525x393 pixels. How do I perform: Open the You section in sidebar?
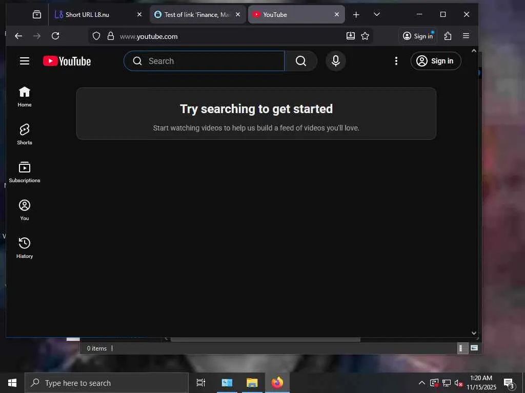tap(25, 210)
